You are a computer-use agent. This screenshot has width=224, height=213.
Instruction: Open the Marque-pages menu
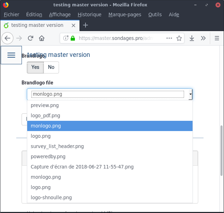125,14
